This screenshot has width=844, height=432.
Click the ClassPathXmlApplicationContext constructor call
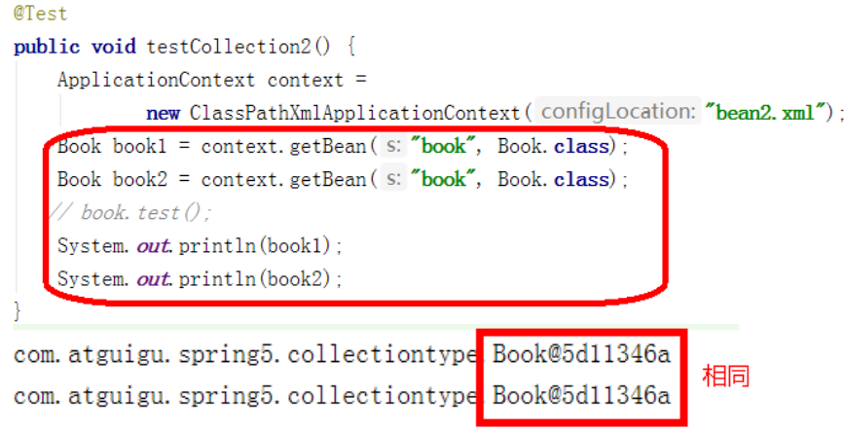pos(354,113)
